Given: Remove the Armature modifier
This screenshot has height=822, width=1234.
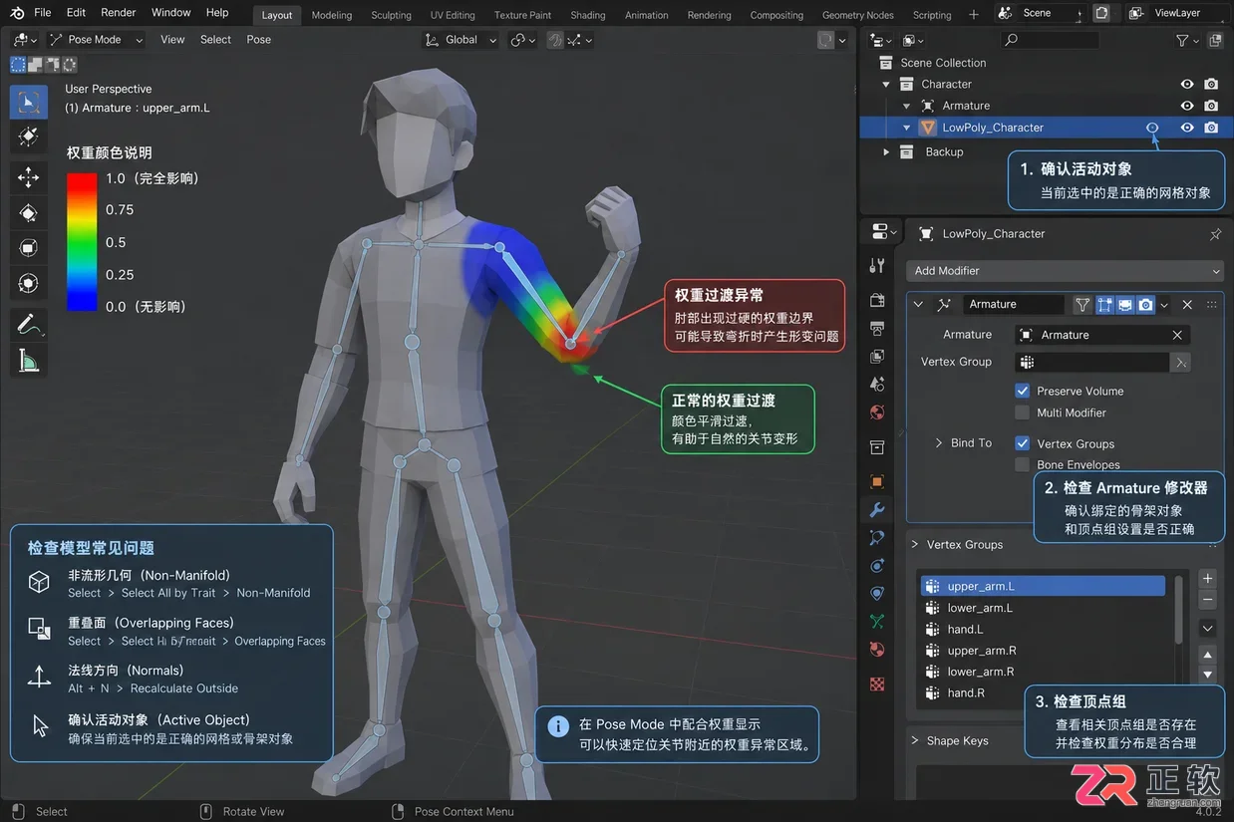Looking at the screenshot, I should point(1187,305).
